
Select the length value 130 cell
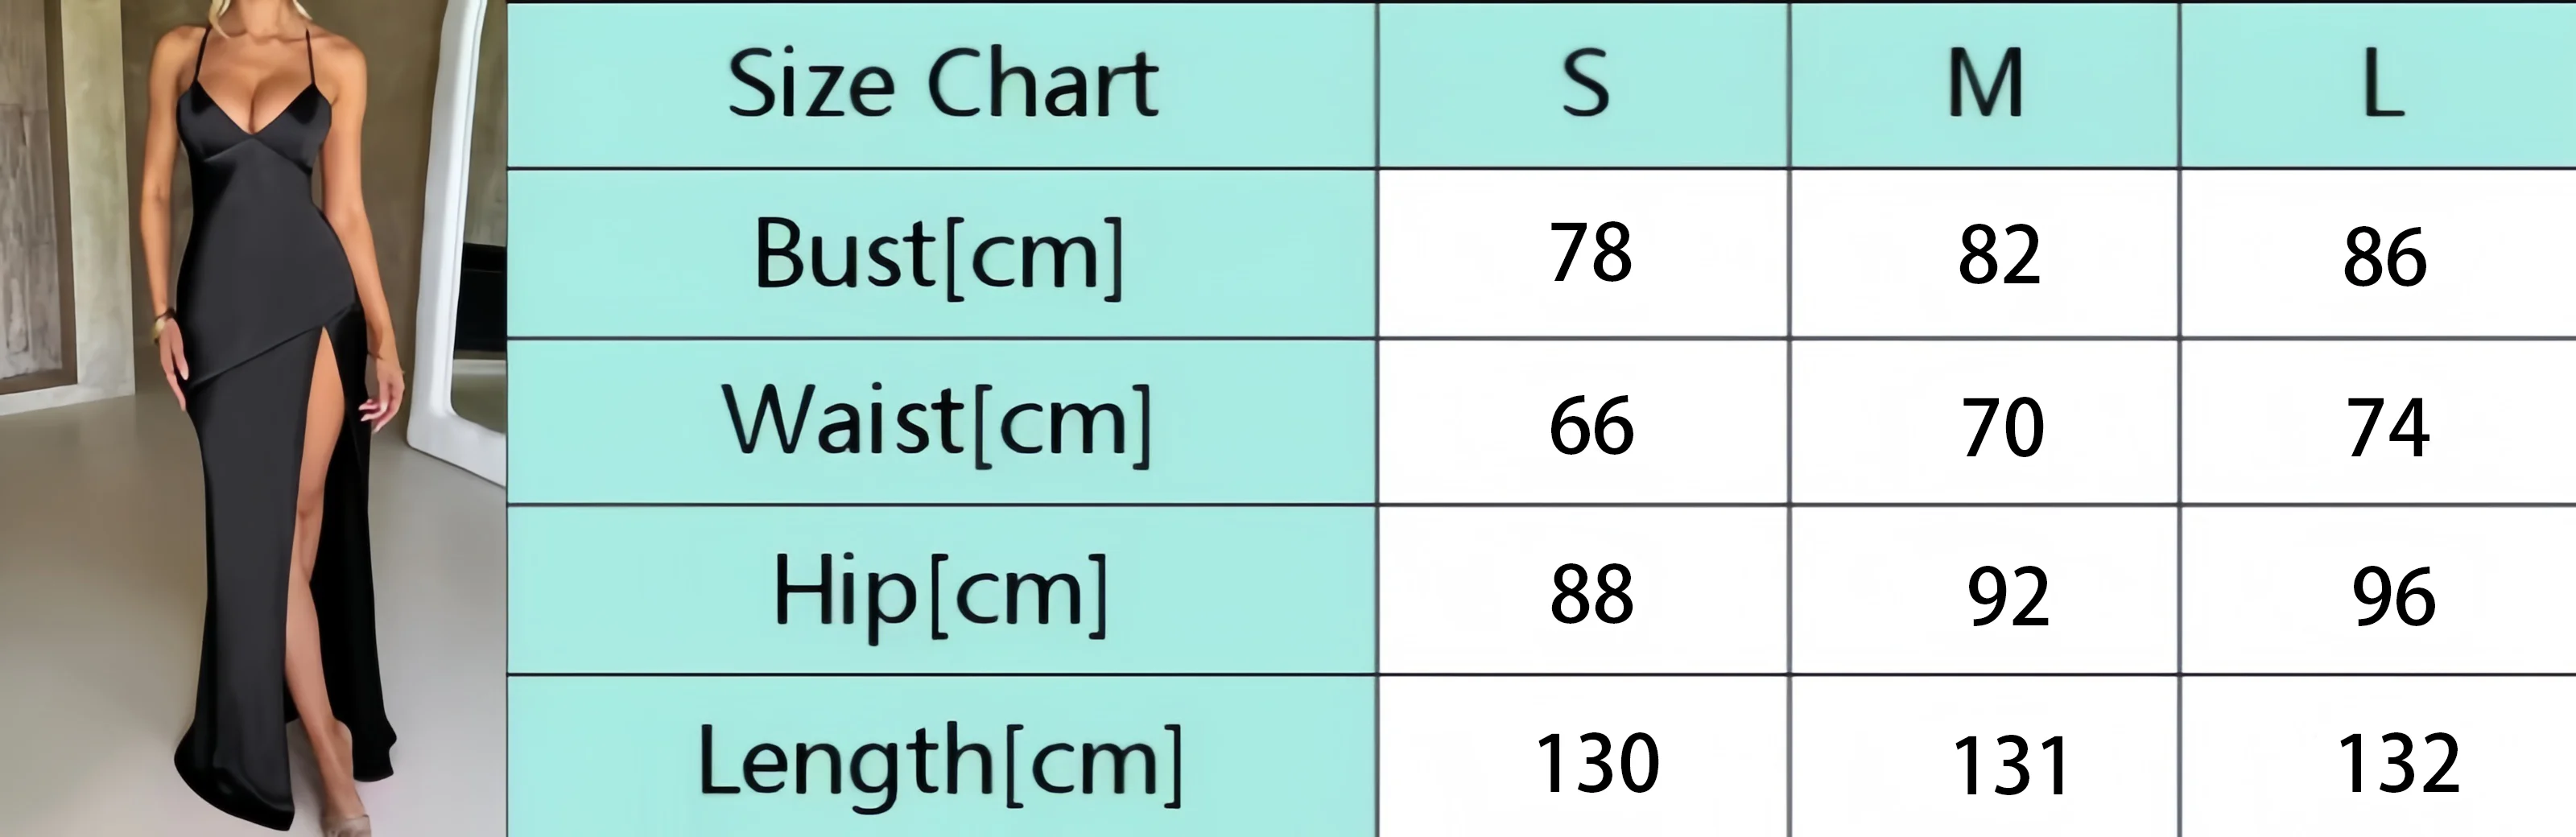1584,757
